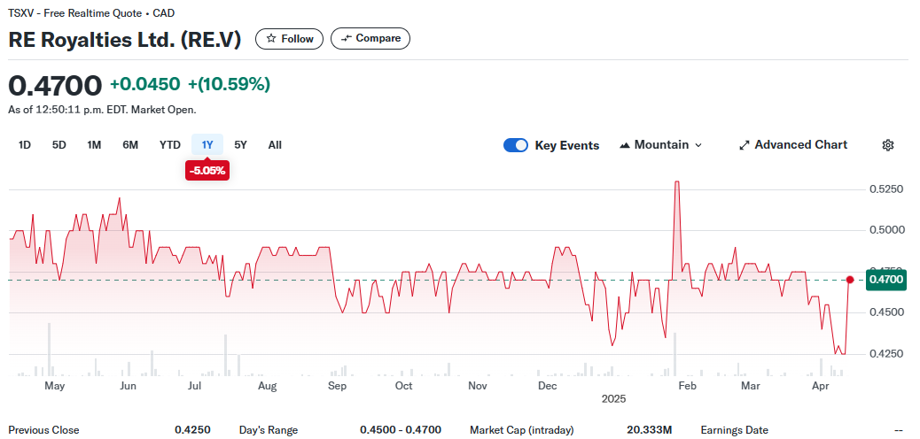Click the Day's Range value 0.4500 - 0.4700

(x=401, y=430)
